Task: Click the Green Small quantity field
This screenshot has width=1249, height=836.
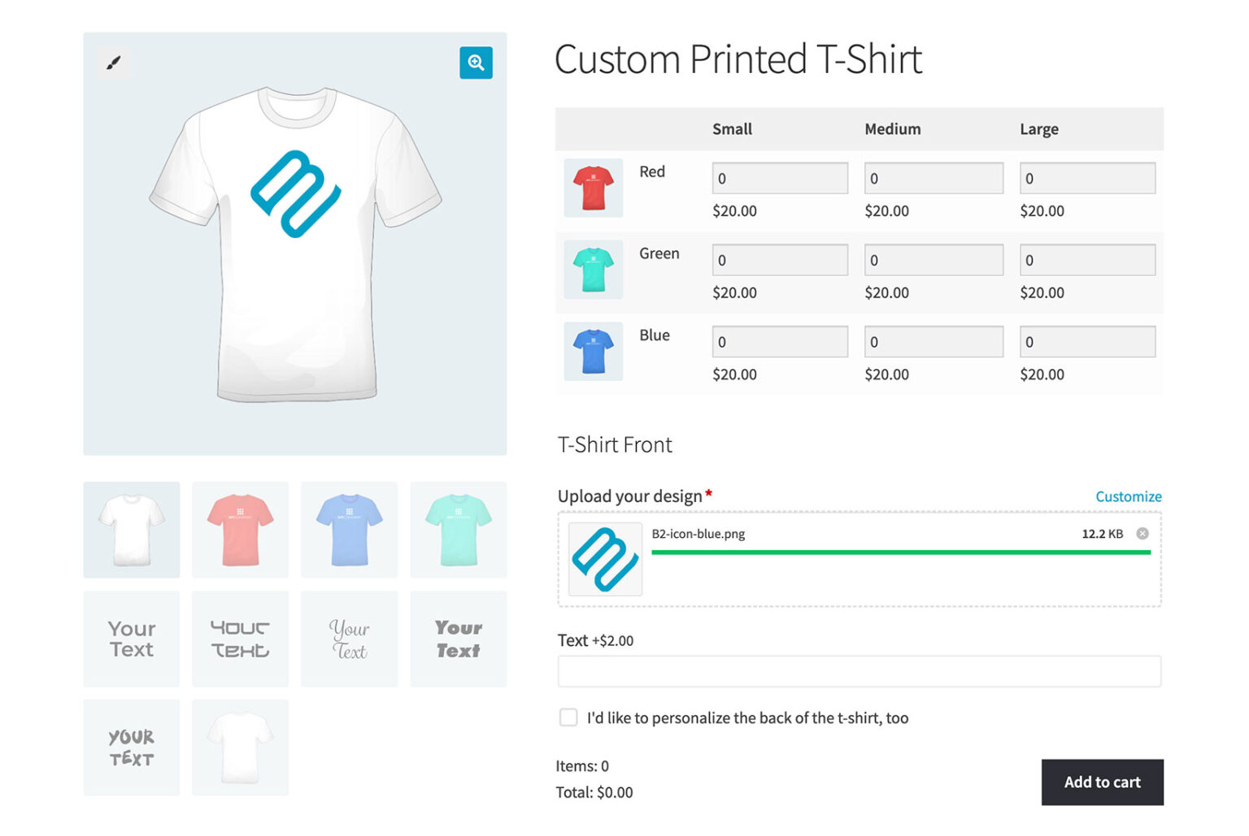Action: [780, 260]
